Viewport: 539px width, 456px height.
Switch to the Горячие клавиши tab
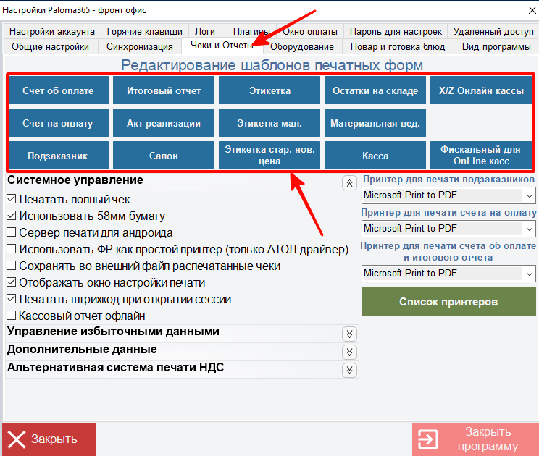[x=145, y=31]
